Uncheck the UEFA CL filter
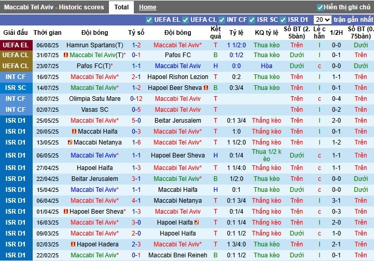 185,20
